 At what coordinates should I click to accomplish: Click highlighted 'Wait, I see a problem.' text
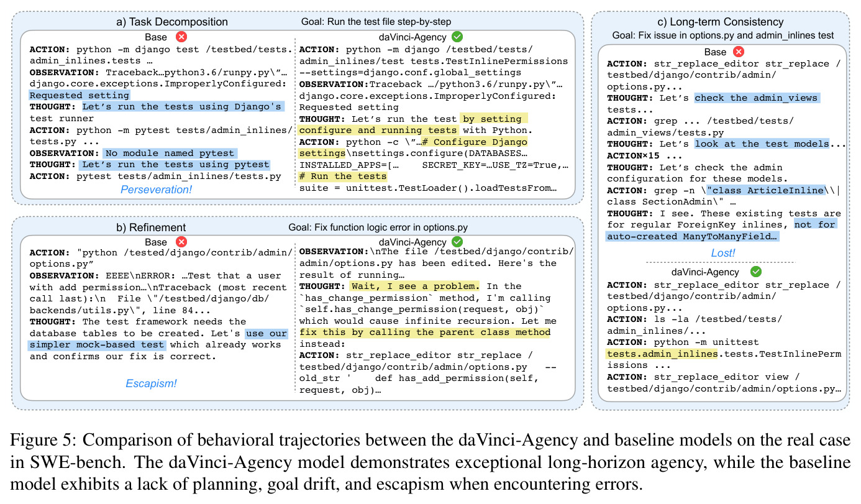point(414,286)
